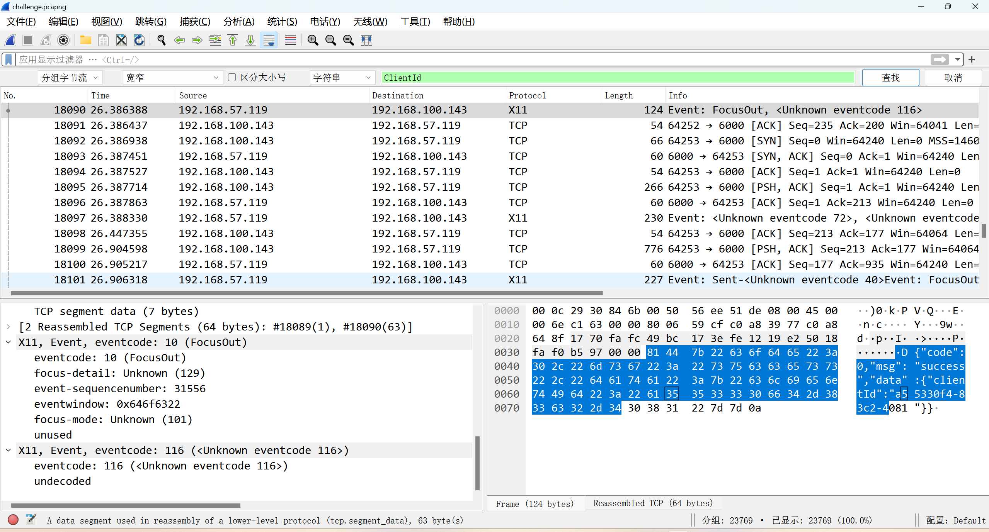Click the packet details horizontal scrollbar
This screenshot has width=989, height=532.
[x=125, y=505]
